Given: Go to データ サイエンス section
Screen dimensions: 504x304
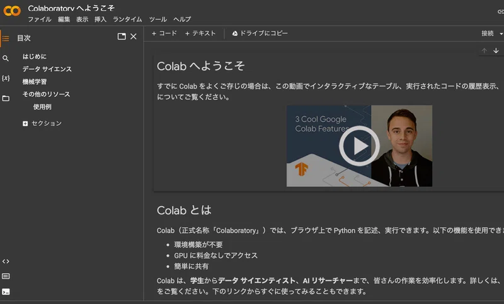Looking at the screenshot, I should pos(47,69).
